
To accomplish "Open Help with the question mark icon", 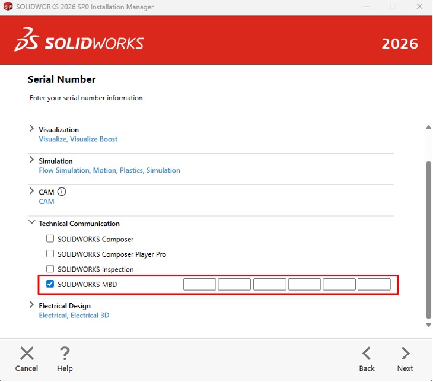I will point(65,354).
